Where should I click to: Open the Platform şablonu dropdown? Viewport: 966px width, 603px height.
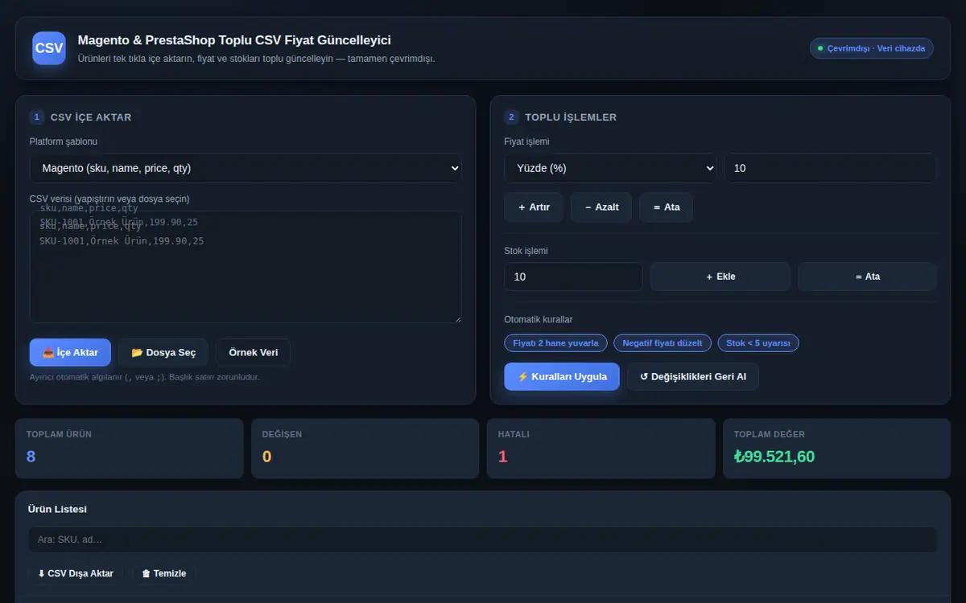[x=246, y=168]
